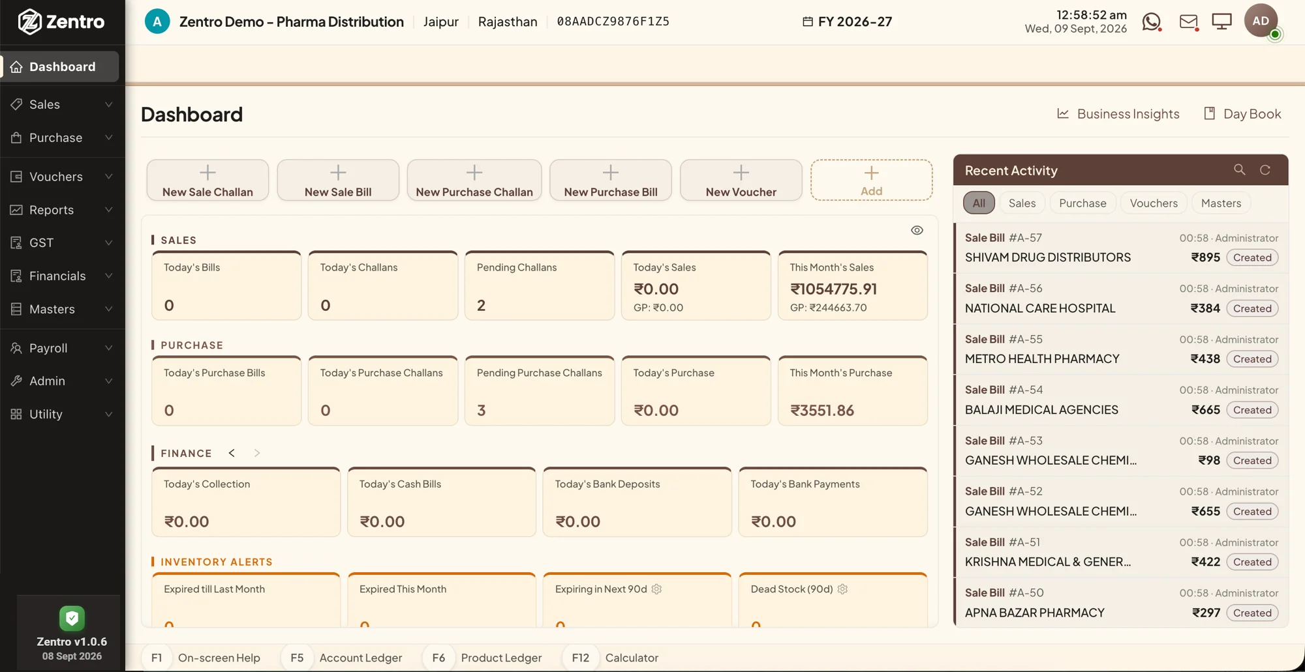Click the Zentro logo icon
This screenshot has width=1305, height=672.
pos(29,22)
